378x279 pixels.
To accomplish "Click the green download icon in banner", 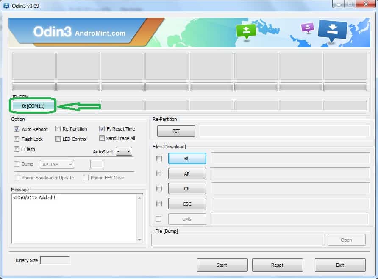I will pos(246,32).
